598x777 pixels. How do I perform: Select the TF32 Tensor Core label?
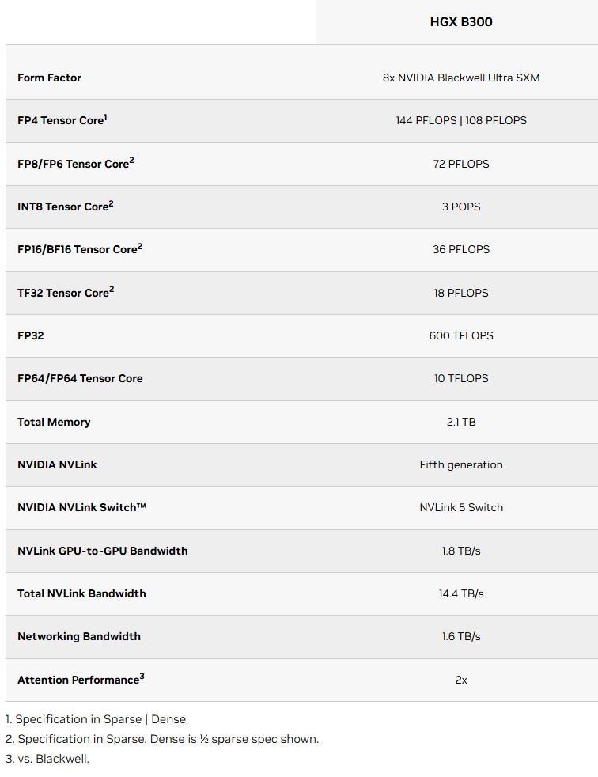[64, 293]
